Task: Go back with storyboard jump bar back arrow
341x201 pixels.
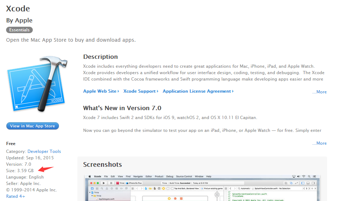Action: pos(137,189)
